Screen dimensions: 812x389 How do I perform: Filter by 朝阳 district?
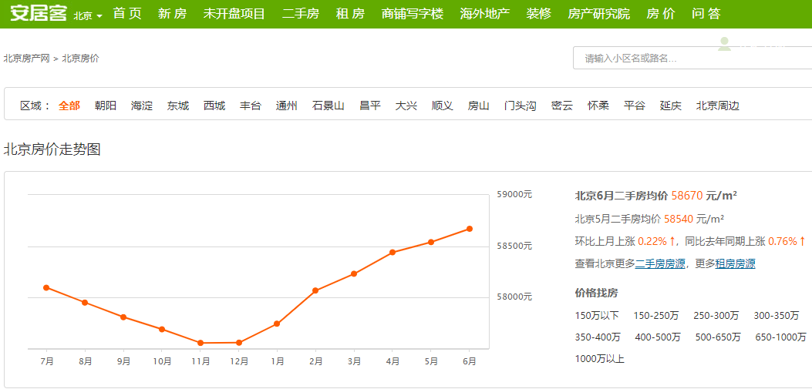[106, 106]
